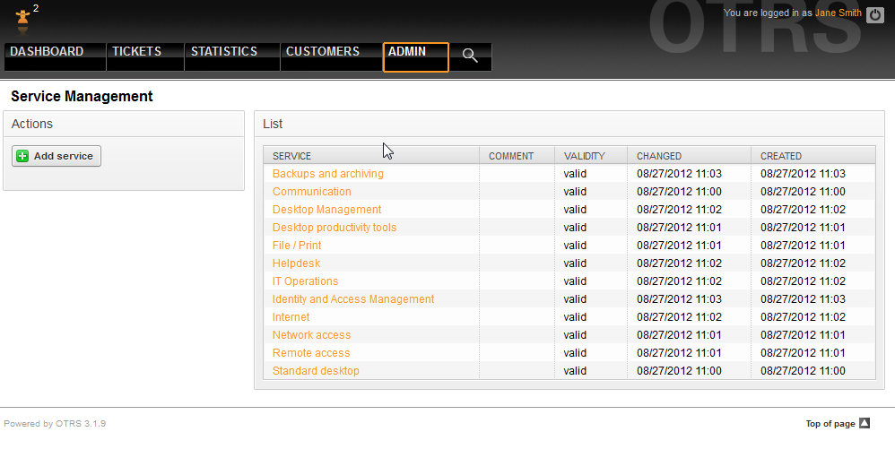Open the Network access service

311,335
